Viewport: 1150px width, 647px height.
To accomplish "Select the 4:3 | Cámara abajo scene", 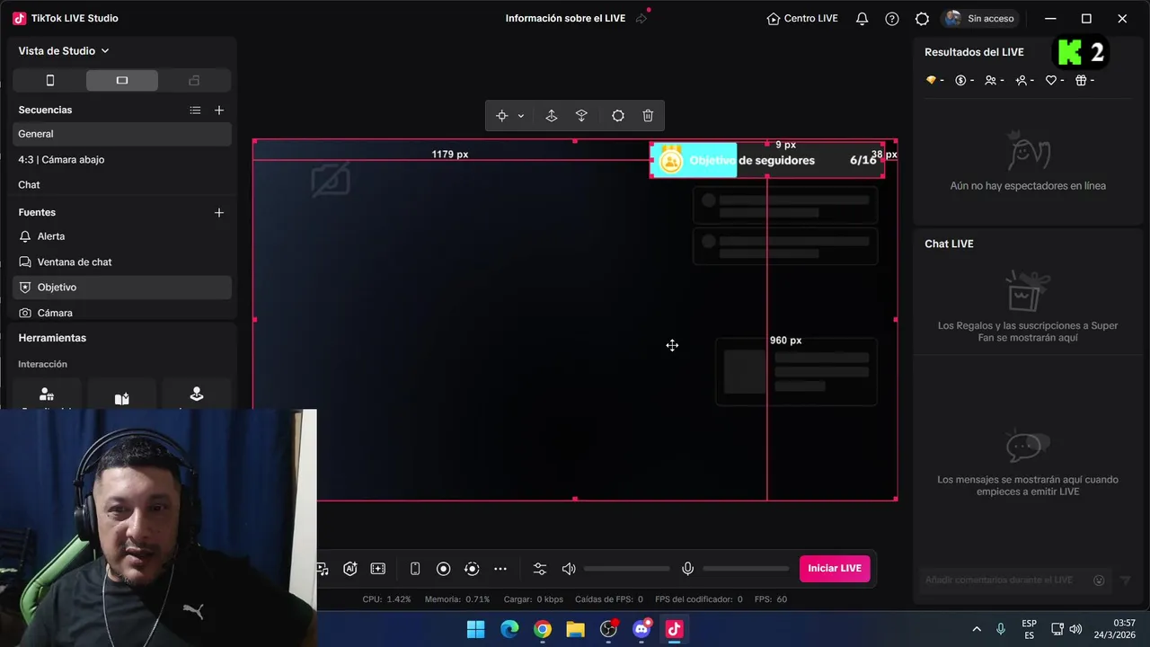I will point(122,159).
